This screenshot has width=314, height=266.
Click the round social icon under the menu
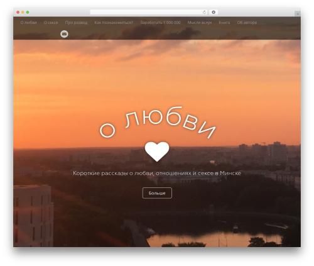coord(64,34)
